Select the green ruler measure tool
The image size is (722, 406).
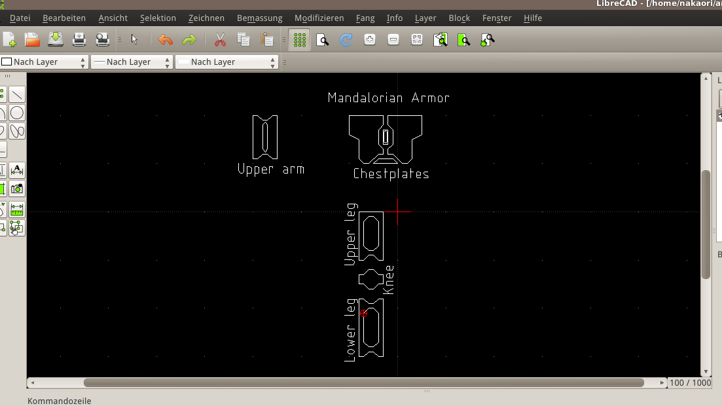coord(17,210)
